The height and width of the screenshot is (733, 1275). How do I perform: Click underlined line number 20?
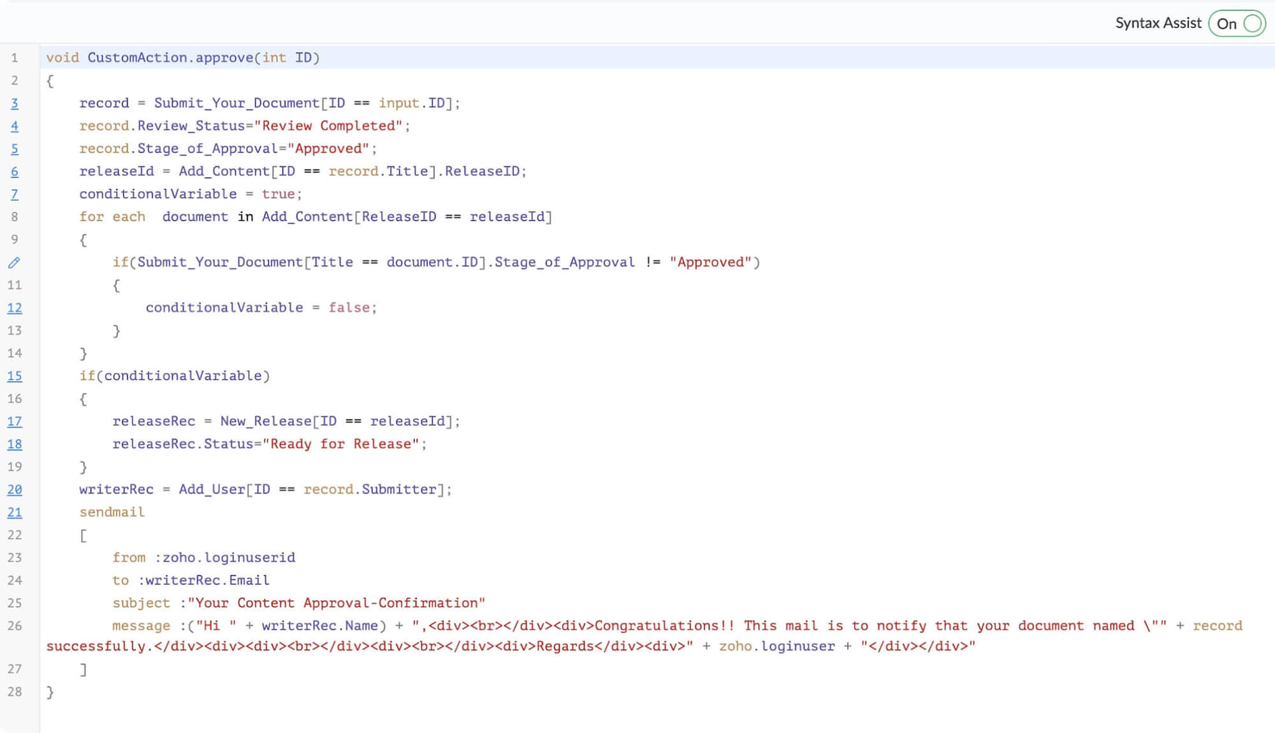[14, 490]
